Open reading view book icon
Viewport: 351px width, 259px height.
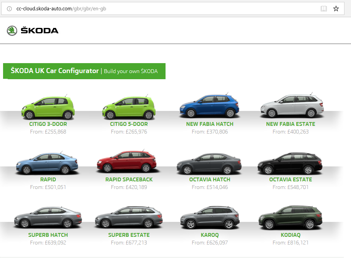pyautogui.click(x=324, y=9)
